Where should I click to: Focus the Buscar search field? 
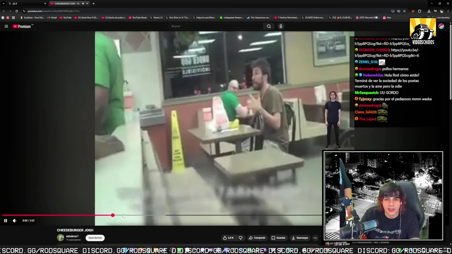click(x=216, y=26)
